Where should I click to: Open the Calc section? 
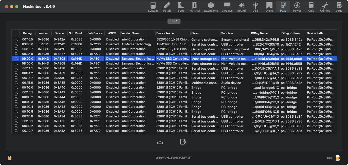(311, 7)
